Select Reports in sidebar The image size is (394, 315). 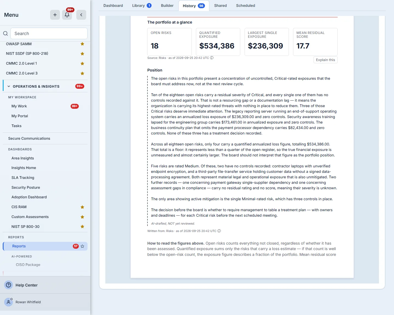pyautogui.click(x=45, y=246)
